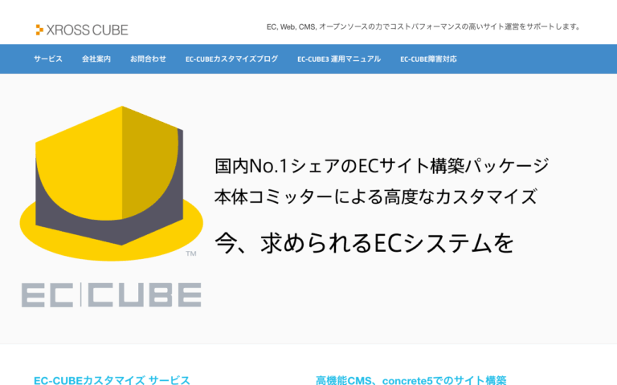Click the text 今、求められるECシステムを
This screenshot has width=617, height=385.
365,243
